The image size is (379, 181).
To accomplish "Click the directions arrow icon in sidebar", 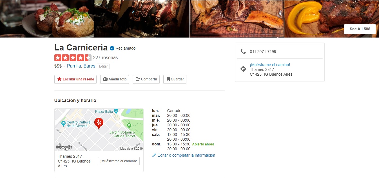I will (x=243, y=69).
